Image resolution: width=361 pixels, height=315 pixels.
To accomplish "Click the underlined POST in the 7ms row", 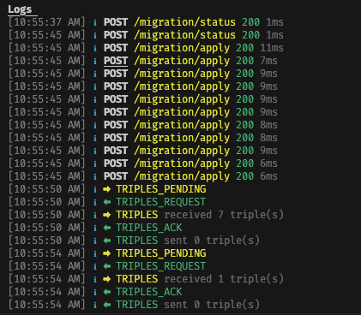I will (116, 61).
